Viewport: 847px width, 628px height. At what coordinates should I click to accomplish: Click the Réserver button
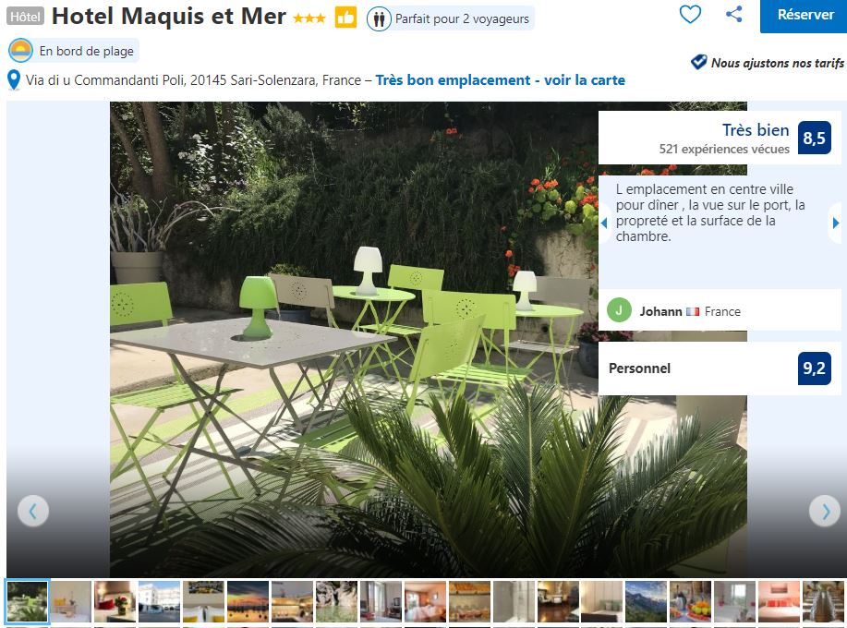click(804, 16)
